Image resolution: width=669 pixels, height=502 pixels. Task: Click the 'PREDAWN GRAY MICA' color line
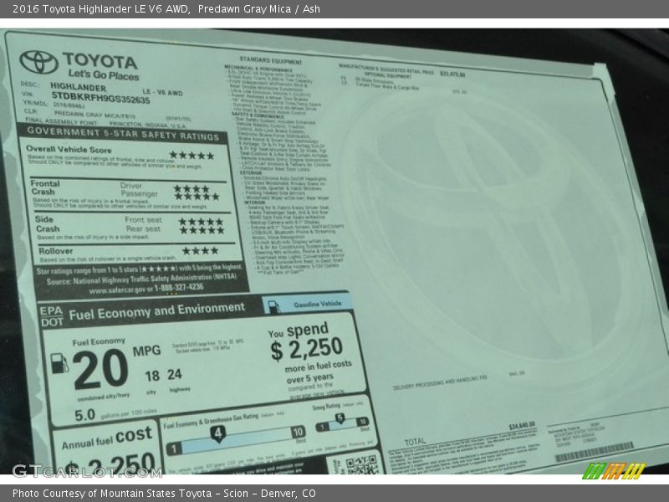94,115
